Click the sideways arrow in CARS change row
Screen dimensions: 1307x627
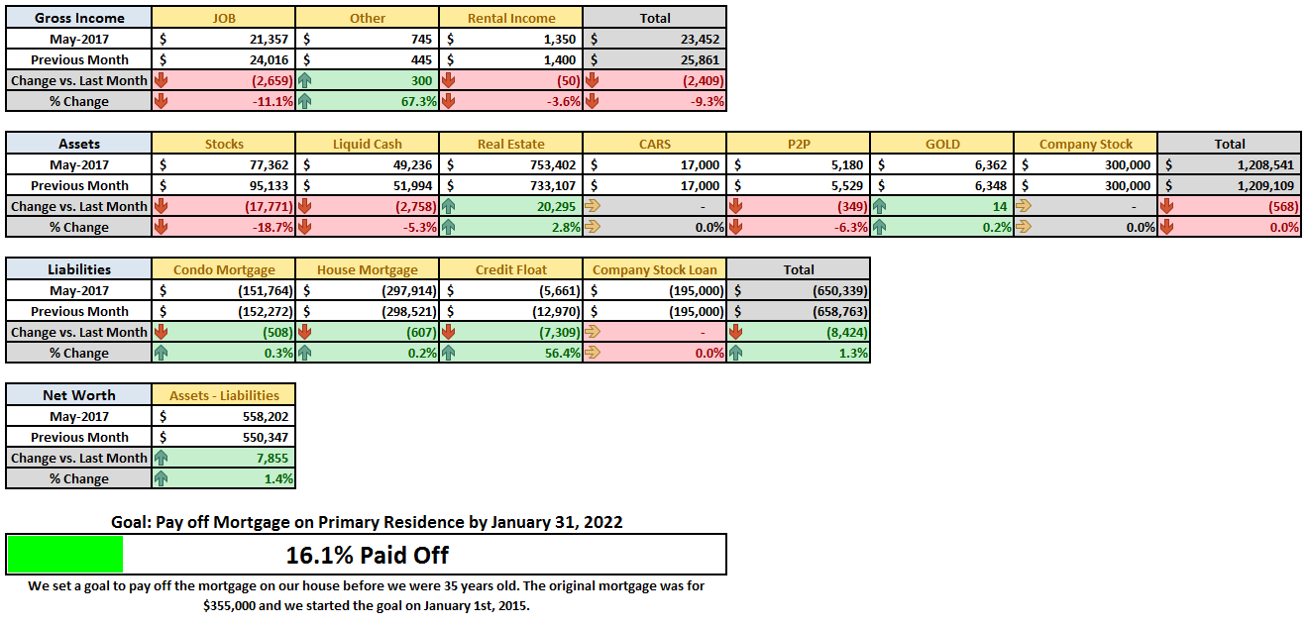pos(593,206)
